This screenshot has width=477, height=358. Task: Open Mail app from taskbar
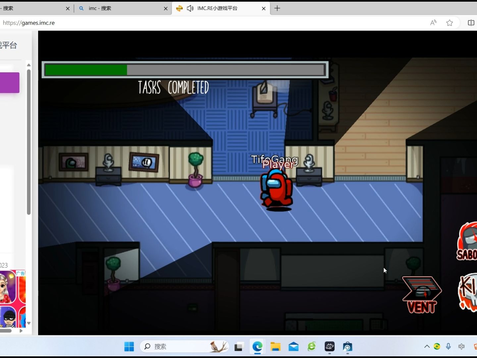tap(293, 347)
